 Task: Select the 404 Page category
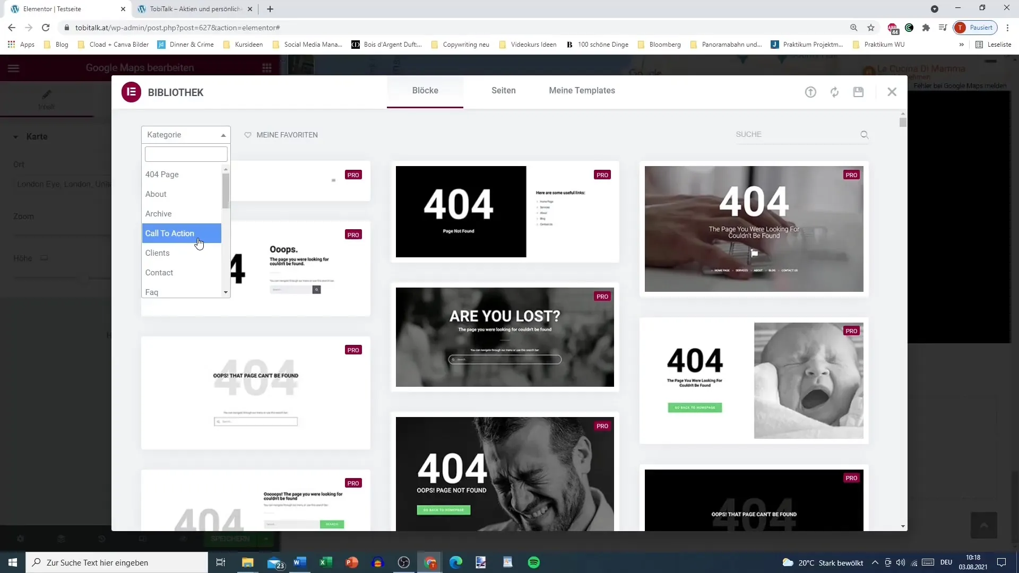pos(182,175)
